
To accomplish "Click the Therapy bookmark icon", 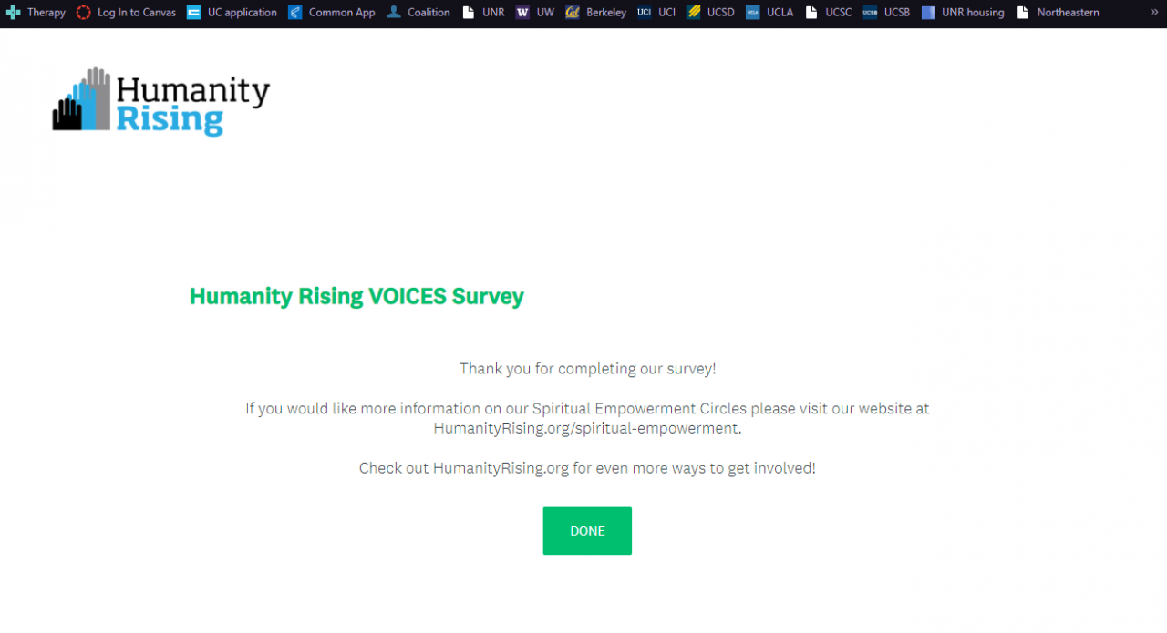I will pyautogui.click(x=13, y=13).
